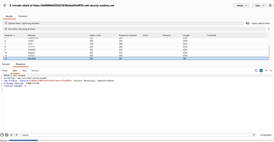
Task: Click status code 302 in baseball row
Action: pos(91,59)
